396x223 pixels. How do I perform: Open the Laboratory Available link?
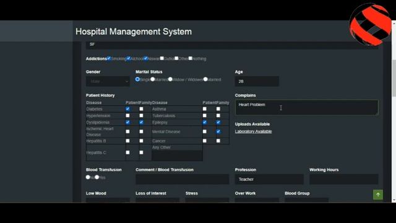pyautogui.click(x=253, y=131)
